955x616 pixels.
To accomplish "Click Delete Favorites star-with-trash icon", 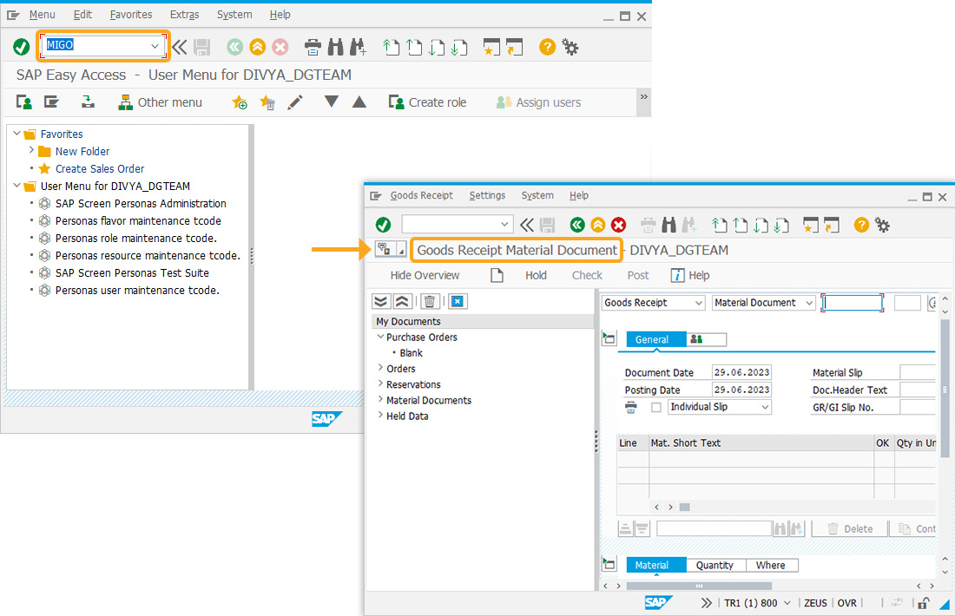I will click(x=267, y=102).
